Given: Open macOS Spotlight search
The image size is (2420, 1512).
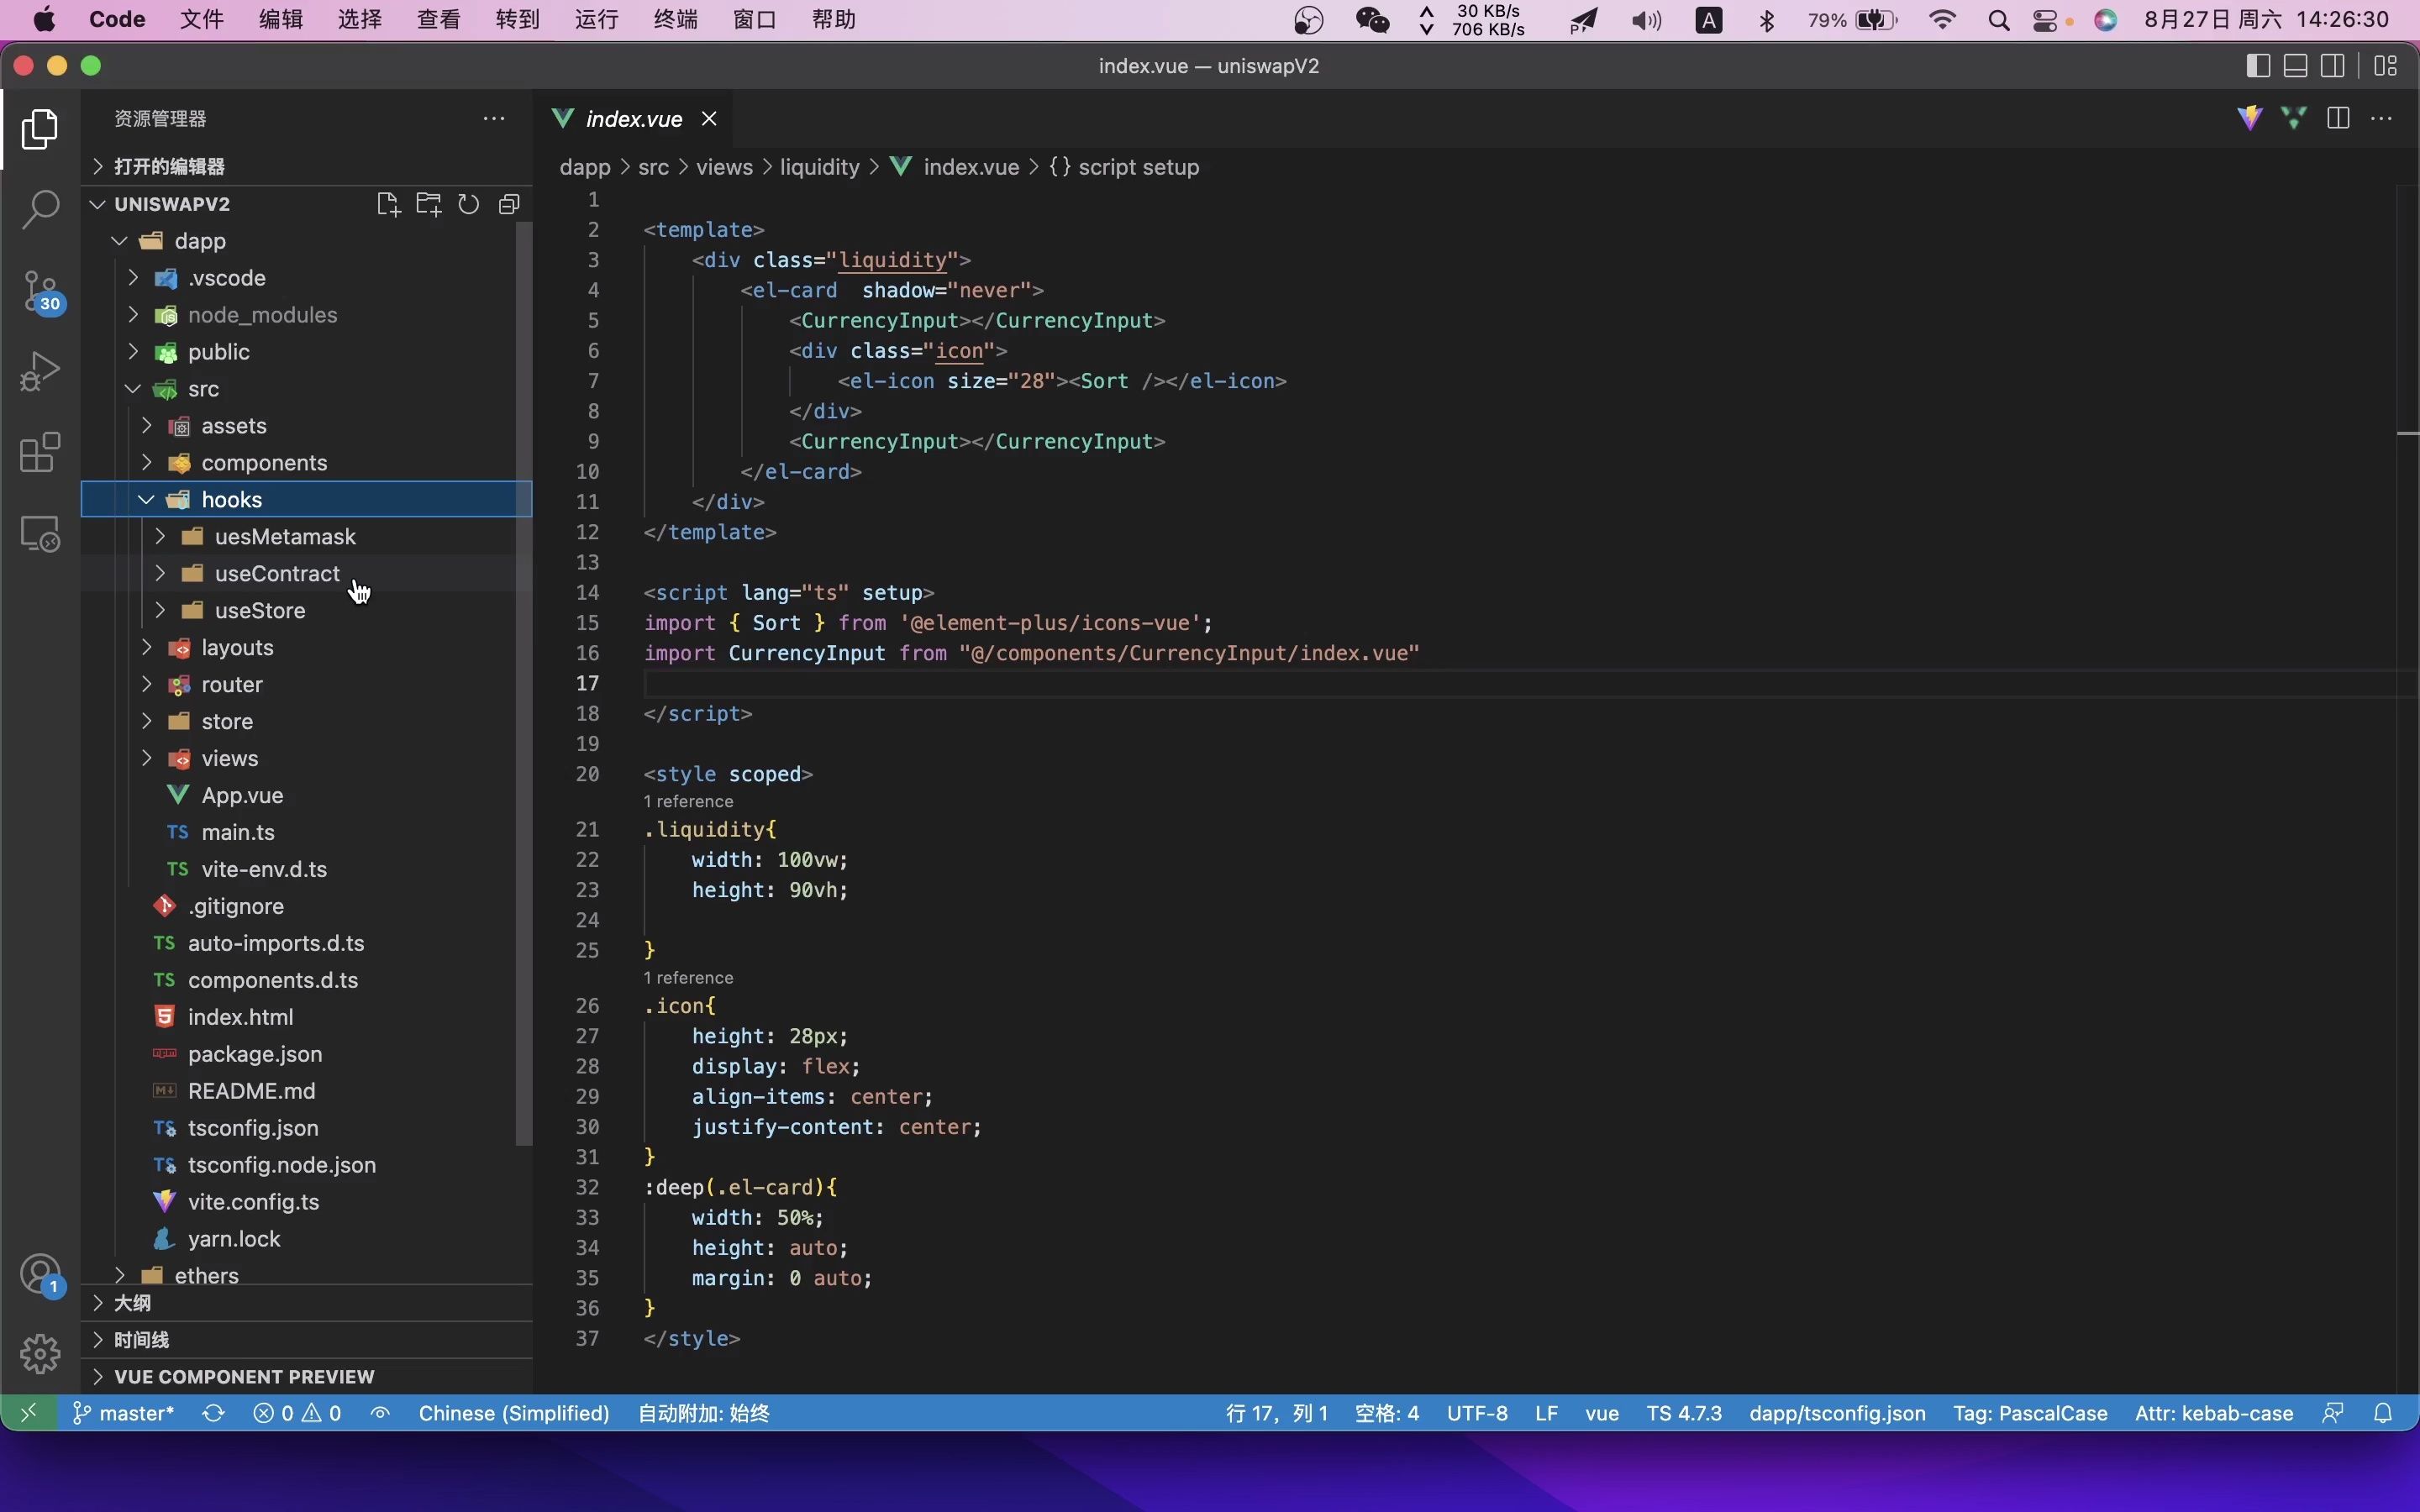Looking at the screenshot, I should pyautogui.click(x=1999, y=20).
